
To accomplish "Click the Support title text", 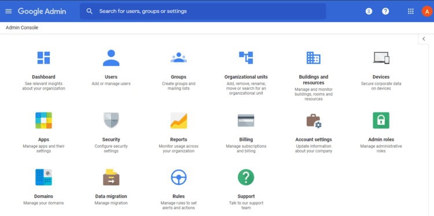I will pyautogui.click(x=246, y=196).
